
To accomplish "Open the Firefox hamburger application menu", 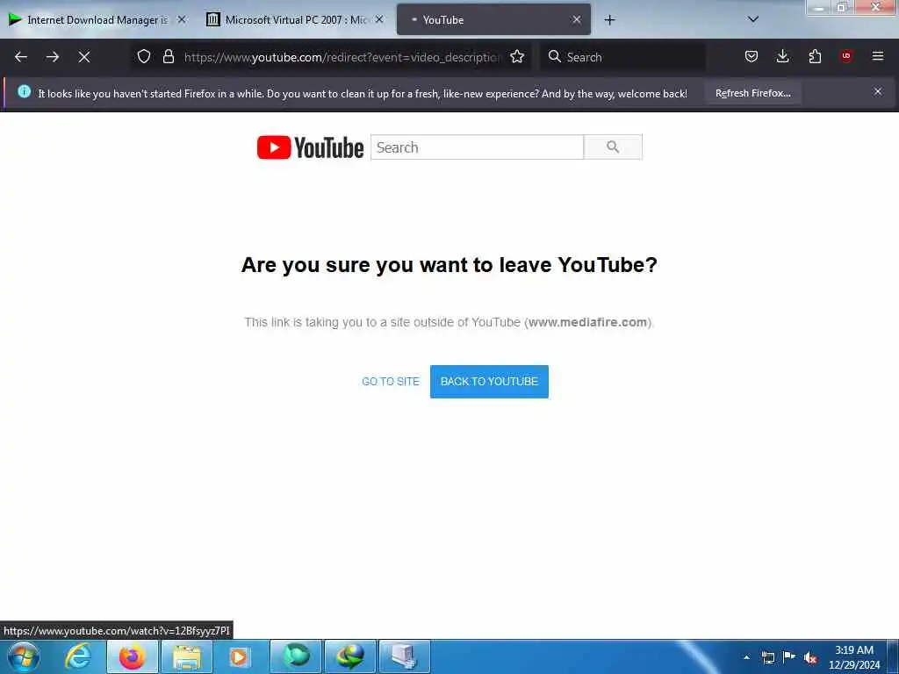I will coord(878,56).
